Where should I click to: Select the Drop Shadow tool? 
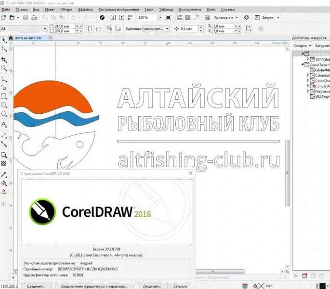click(x=3, y=155)
